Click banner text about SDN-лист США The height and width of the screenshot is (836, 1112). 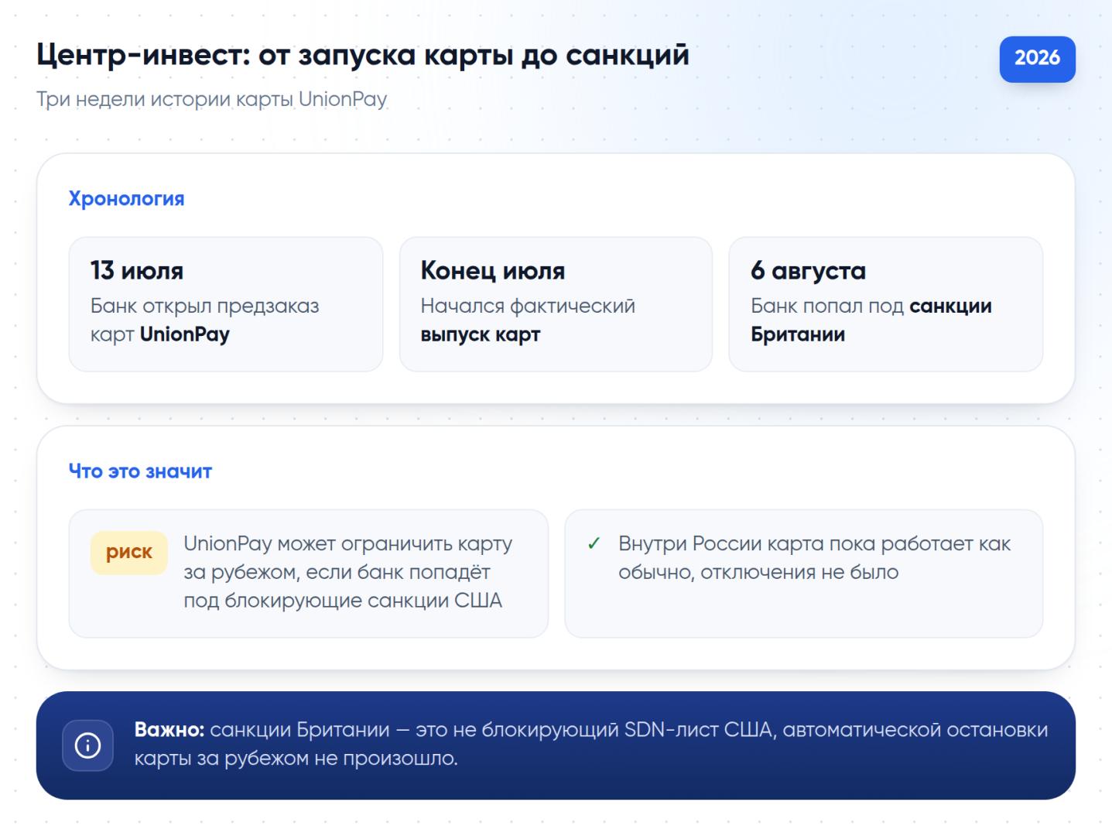[x=591, y=744]
